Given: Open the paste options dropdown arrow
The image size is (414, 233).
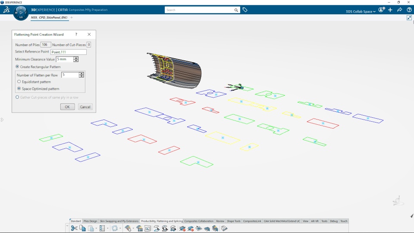Looking at the screenshot, I should (96, 228).
